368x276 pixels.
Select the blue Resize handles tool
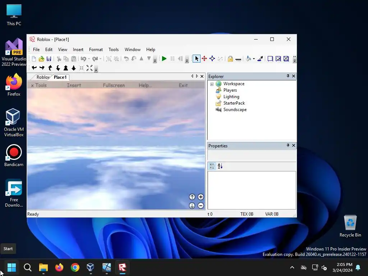(x=212, y=59)
